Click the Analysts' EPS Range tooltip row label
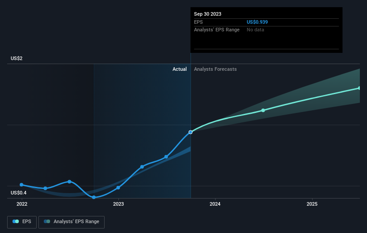367x233 pixels. (217, 30)
